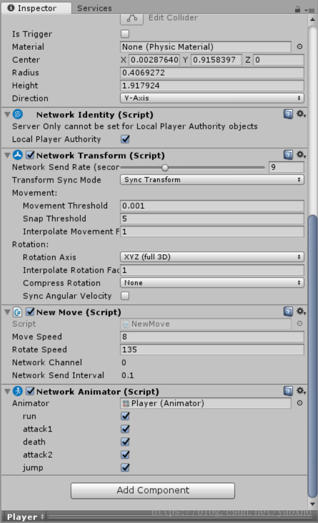This screenshot has height=523, width=318.
Task: Disable the Network Transform component checkbox
Action: click(x=30, y=155)
